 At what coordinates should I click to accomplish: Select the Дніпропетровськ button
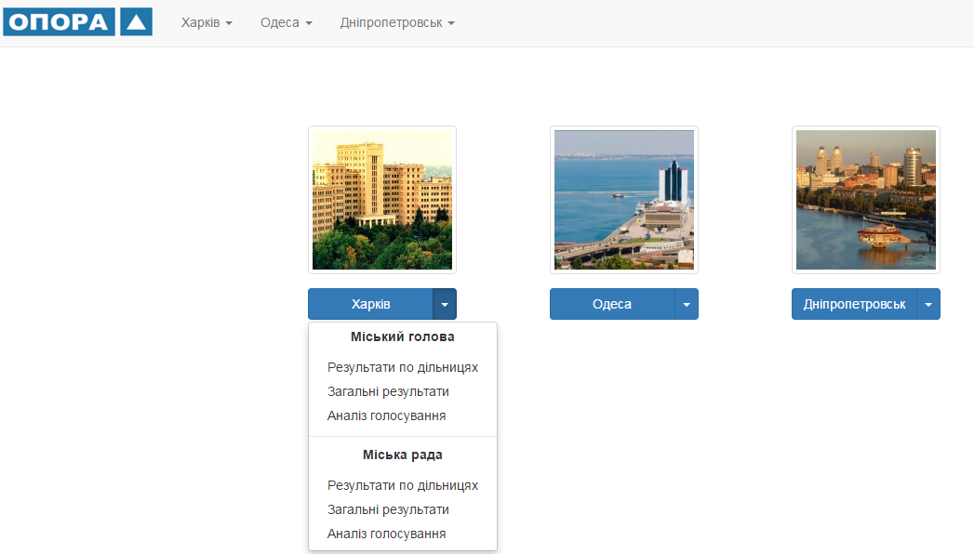pos(854,304)
